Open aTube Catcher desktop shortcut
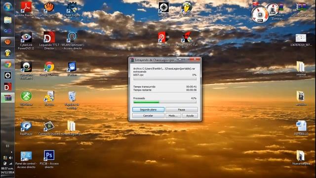The width and height of the screenshot is (316, 178). point(49,9)
